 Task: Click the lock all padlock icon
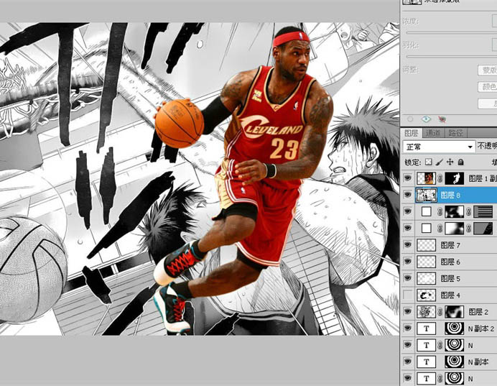click(461, 162)
